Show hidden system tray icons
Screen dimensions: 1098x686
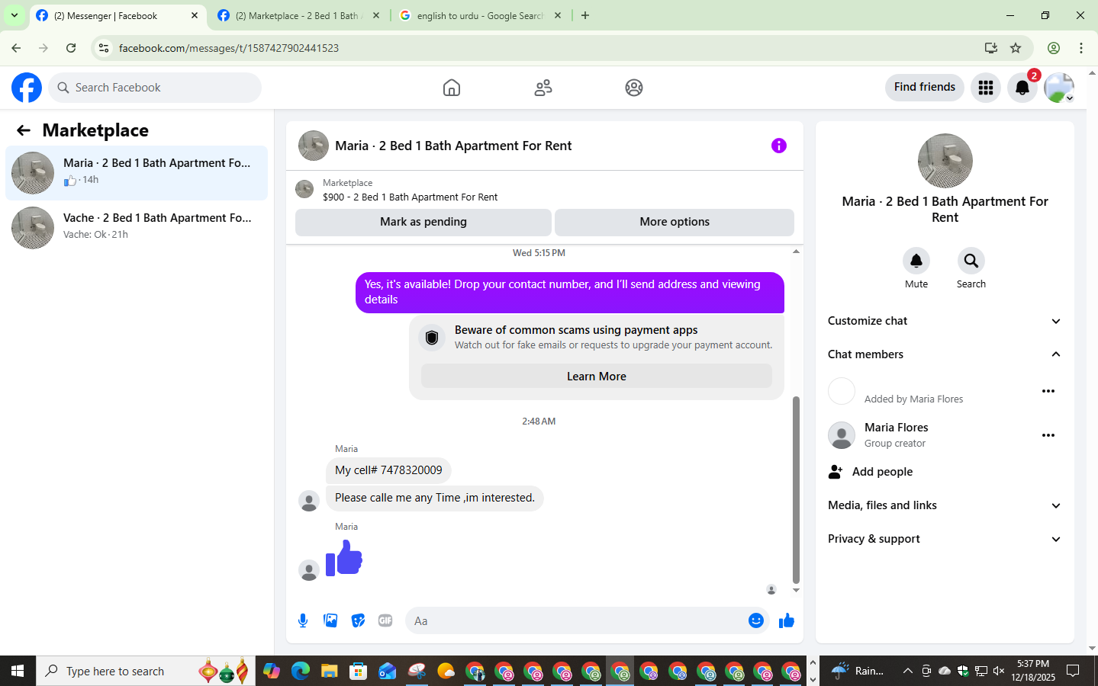(x=907, y=671)
